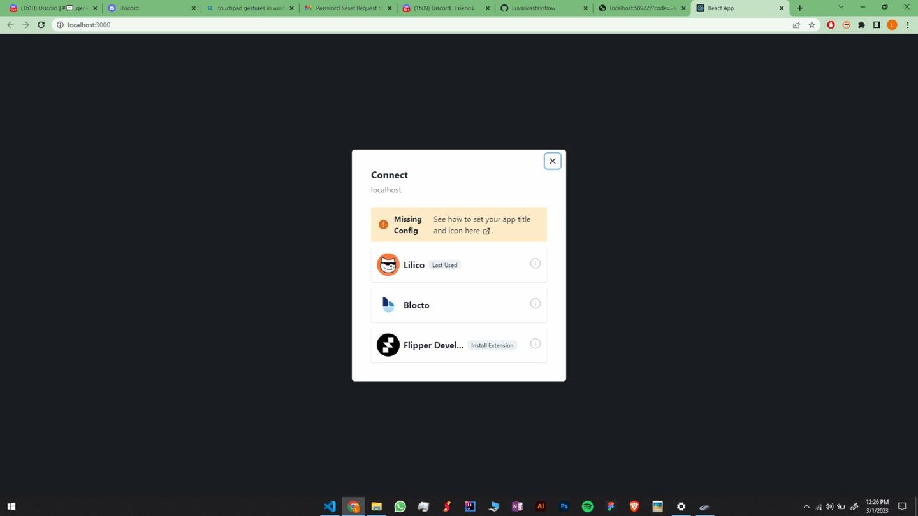Click the 'Missing Config' label
The width and height of the screenshot is (918, 516).
click(x=407, y=224)
